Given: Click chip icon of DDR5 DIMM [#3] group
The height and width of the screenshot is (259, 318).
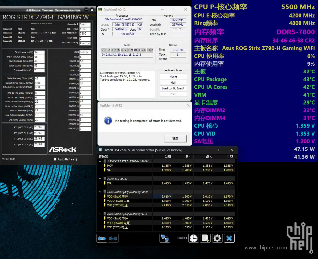Looking at the screenshot, I should pyautogui.click(x=105, y=214).
